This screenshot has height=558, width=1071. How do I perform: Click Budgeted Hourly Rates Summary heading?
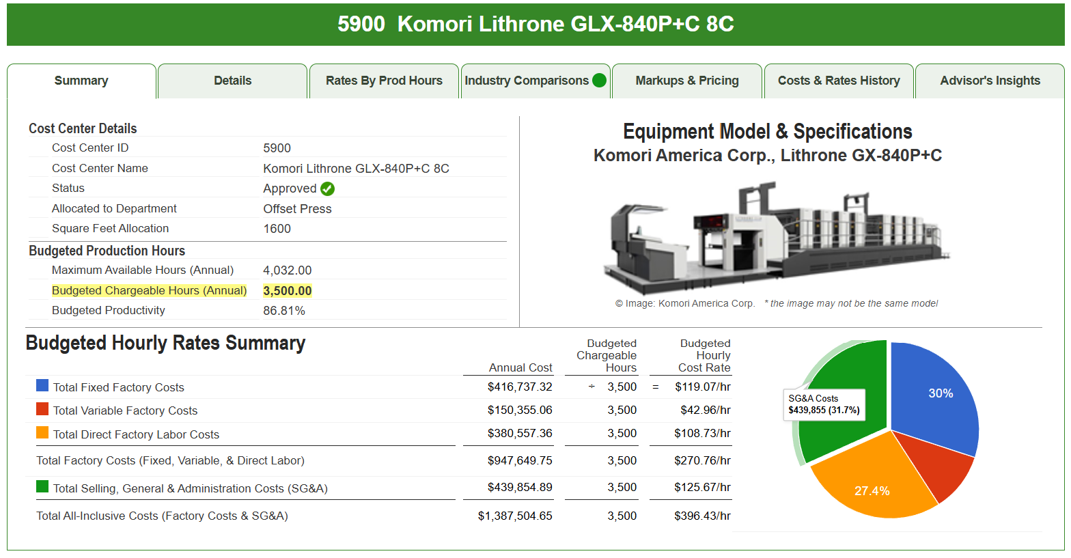pos(165,343)
